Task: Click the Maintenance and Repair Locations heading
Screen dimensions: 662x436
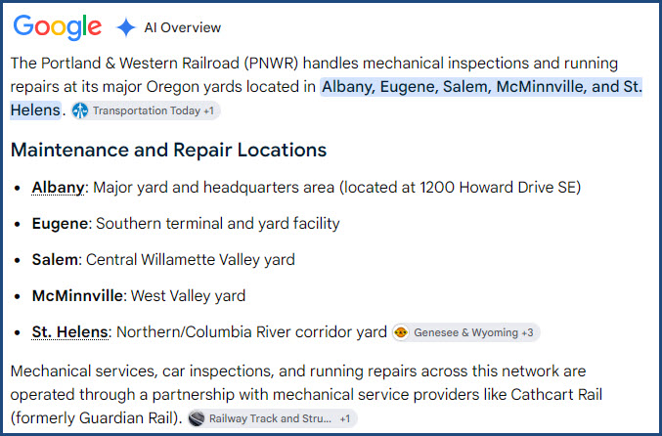Action: (168, 150)
